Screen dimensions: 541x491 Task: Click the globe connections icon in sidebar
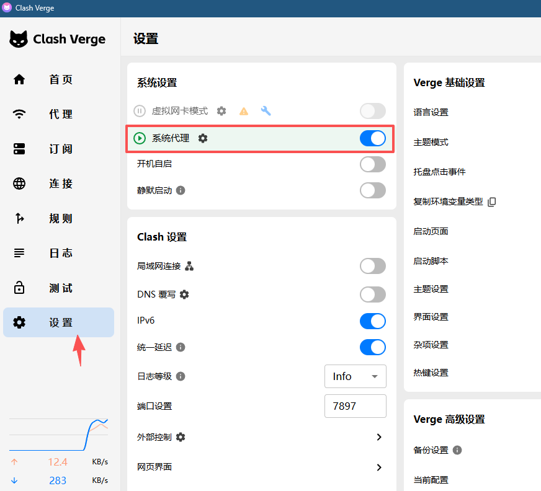point(19,184)
